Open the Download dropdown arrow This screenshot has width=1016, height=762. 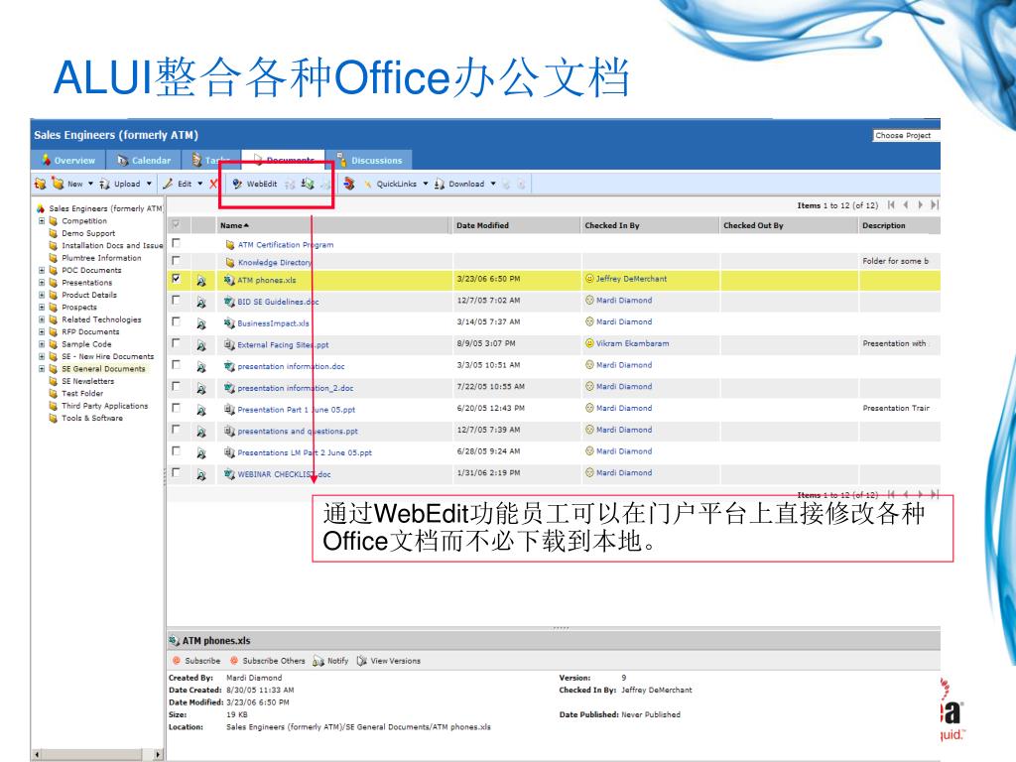493,184
